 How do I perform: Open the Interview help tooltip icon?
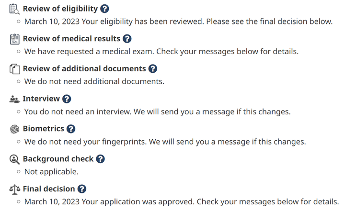coord(67,99)
